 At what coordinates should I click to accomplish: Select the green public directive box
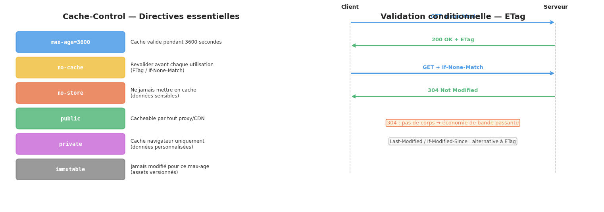(x=70, y=118)
